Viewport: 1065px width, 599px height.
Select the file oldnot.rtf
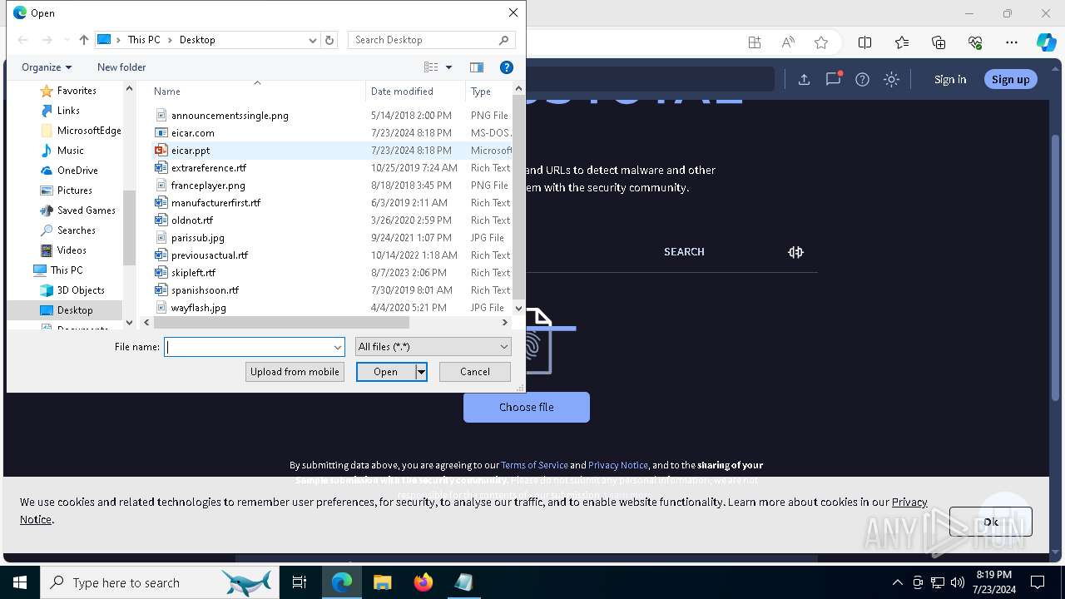[x=192, y=220]
